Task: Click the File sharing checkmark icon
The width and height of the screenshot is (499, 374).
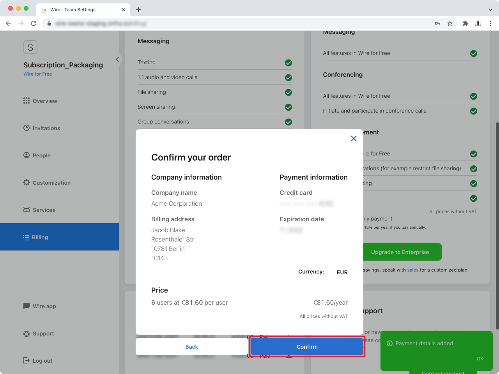Action: point(288,92)
